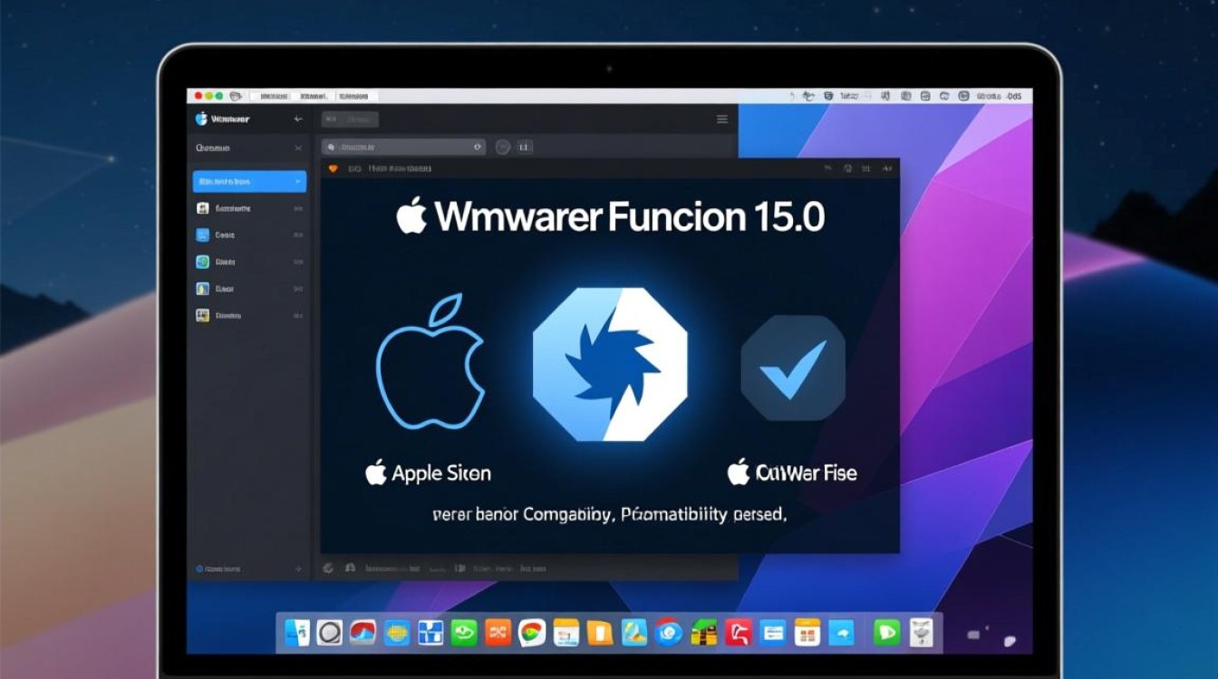This screenshot has height=679, width=1218.
Task: Collapse the sidebar using the header arrow
Action: 297,119
